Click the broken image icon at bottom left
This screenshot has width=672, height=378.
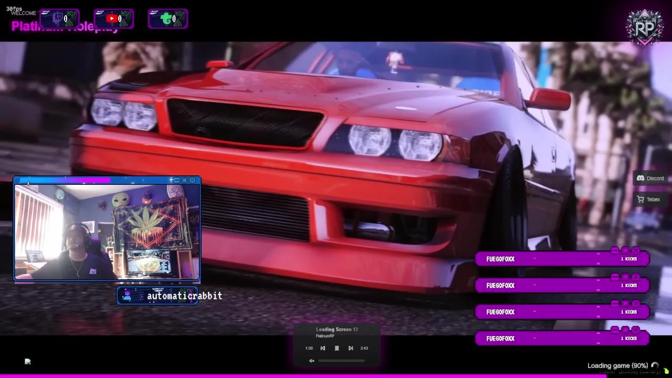(x=28, y=361)
